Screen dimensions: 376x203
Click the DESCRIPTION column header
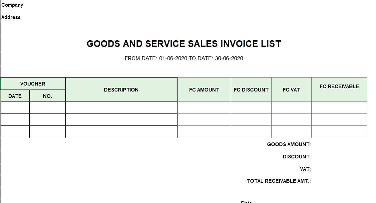[x=121, y=90]
